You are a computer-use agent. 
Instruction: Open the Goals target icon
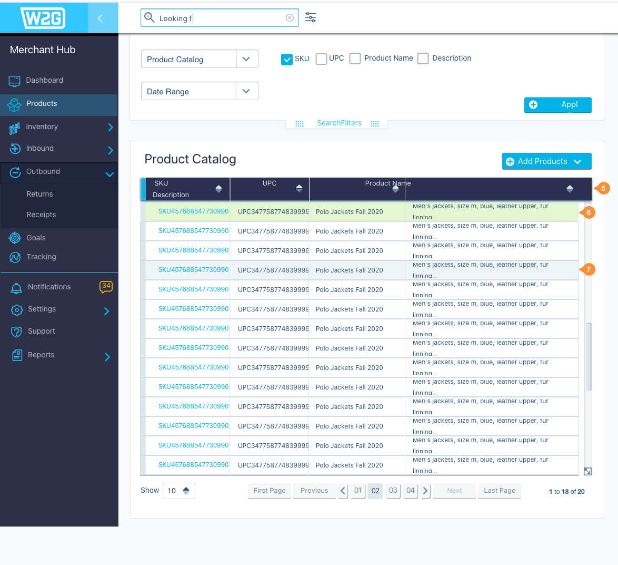click(15, 238)
